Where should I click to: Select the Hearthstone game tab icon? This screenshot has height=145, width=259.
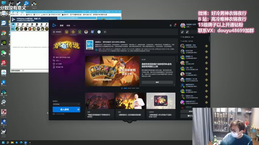pyautogui.click(x=73, y=32)
